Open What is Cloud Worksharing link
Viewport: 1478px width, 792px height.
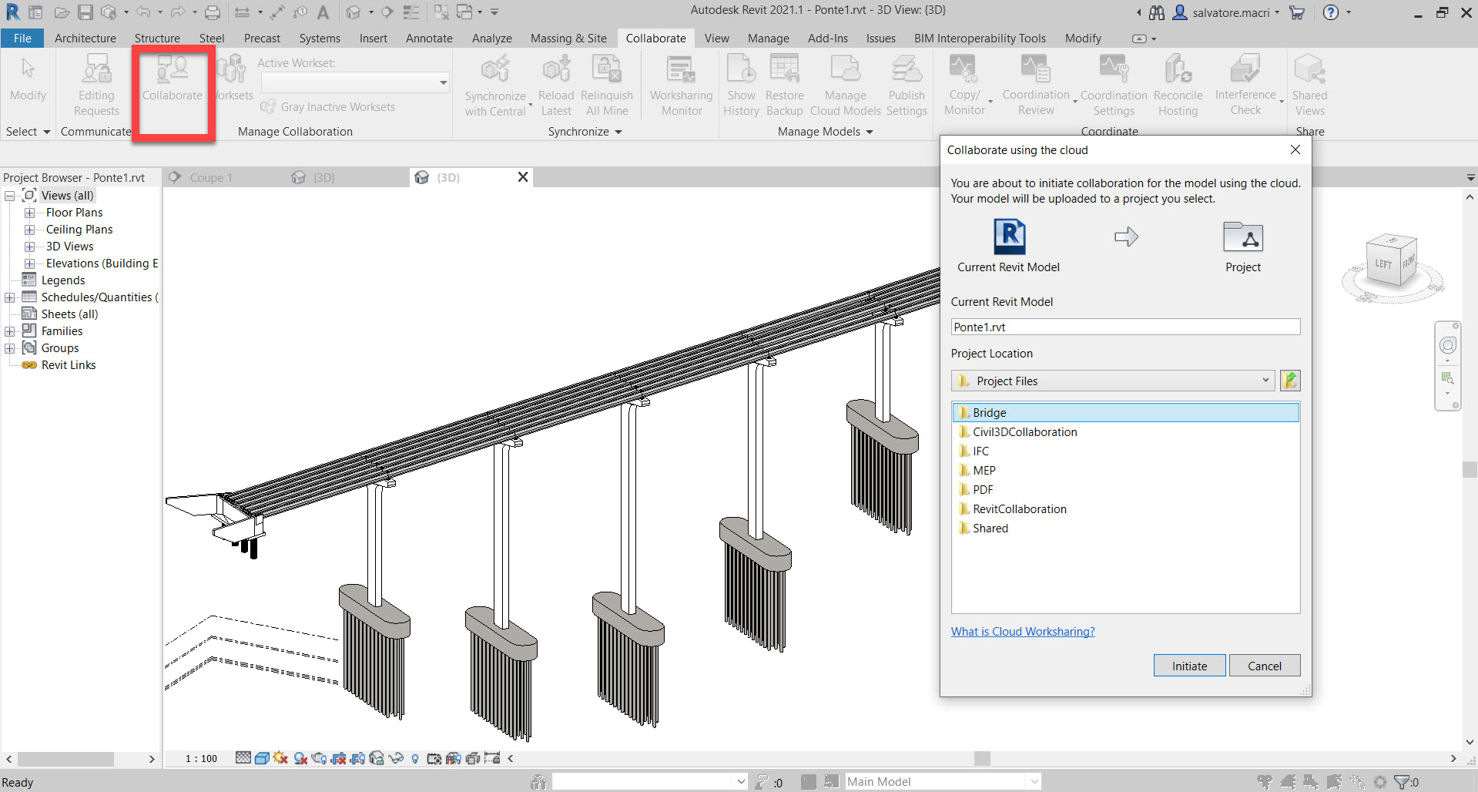[1022, 631]
